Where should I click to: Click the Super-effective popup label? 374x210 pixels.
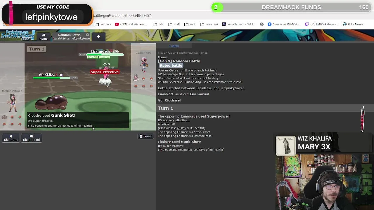point(105,72)
